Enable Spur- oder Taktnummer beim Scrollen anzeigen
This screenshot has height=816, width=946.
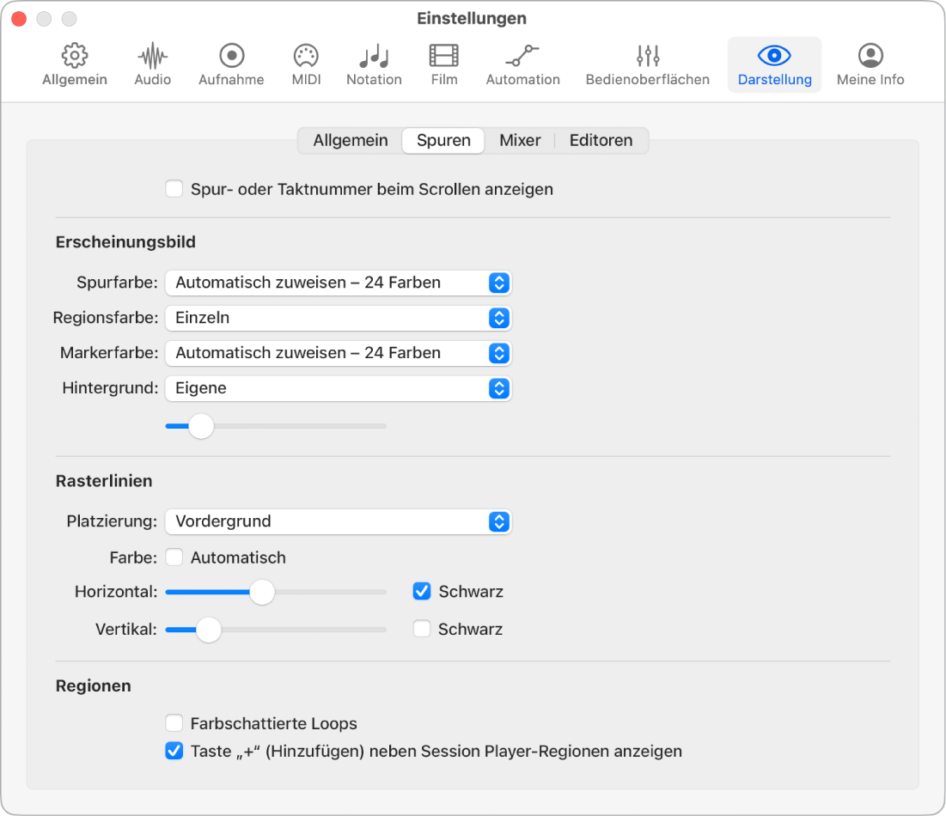[x=174, y=189]
